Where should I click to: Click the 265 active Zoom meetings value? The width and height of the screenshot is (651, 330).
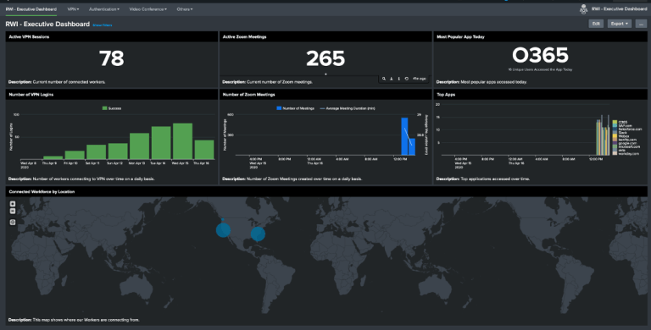point(325,58)
